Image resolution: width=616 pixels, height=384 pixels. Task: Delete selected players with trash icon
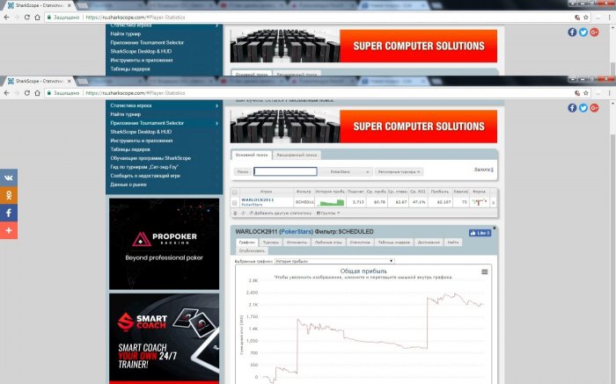(235, 213)
